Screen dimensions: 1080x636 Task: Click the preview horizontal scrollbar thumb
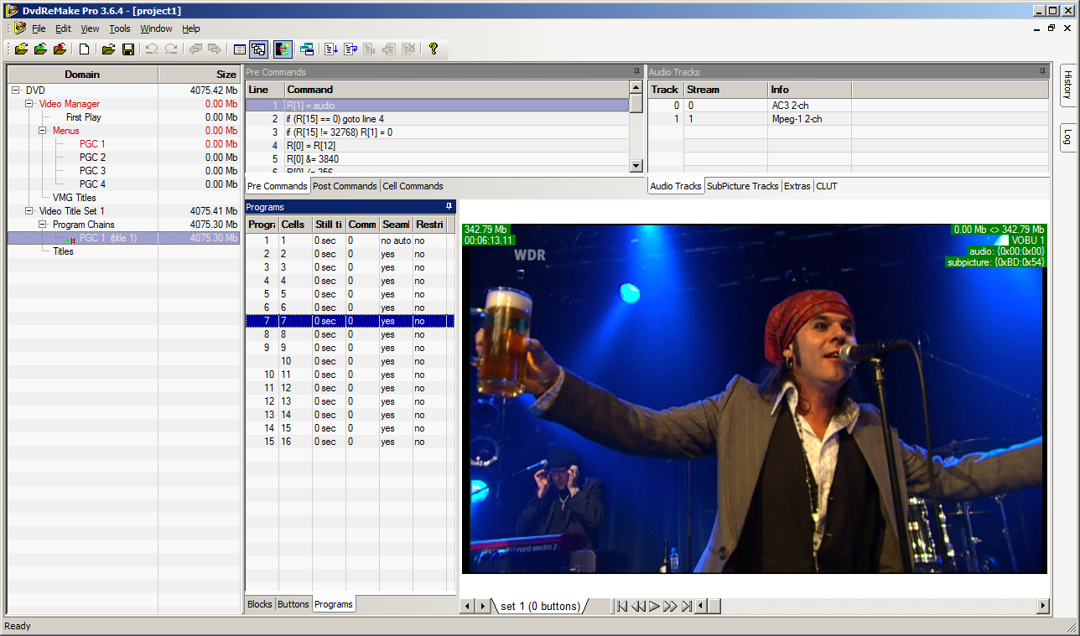pos(714,606)
